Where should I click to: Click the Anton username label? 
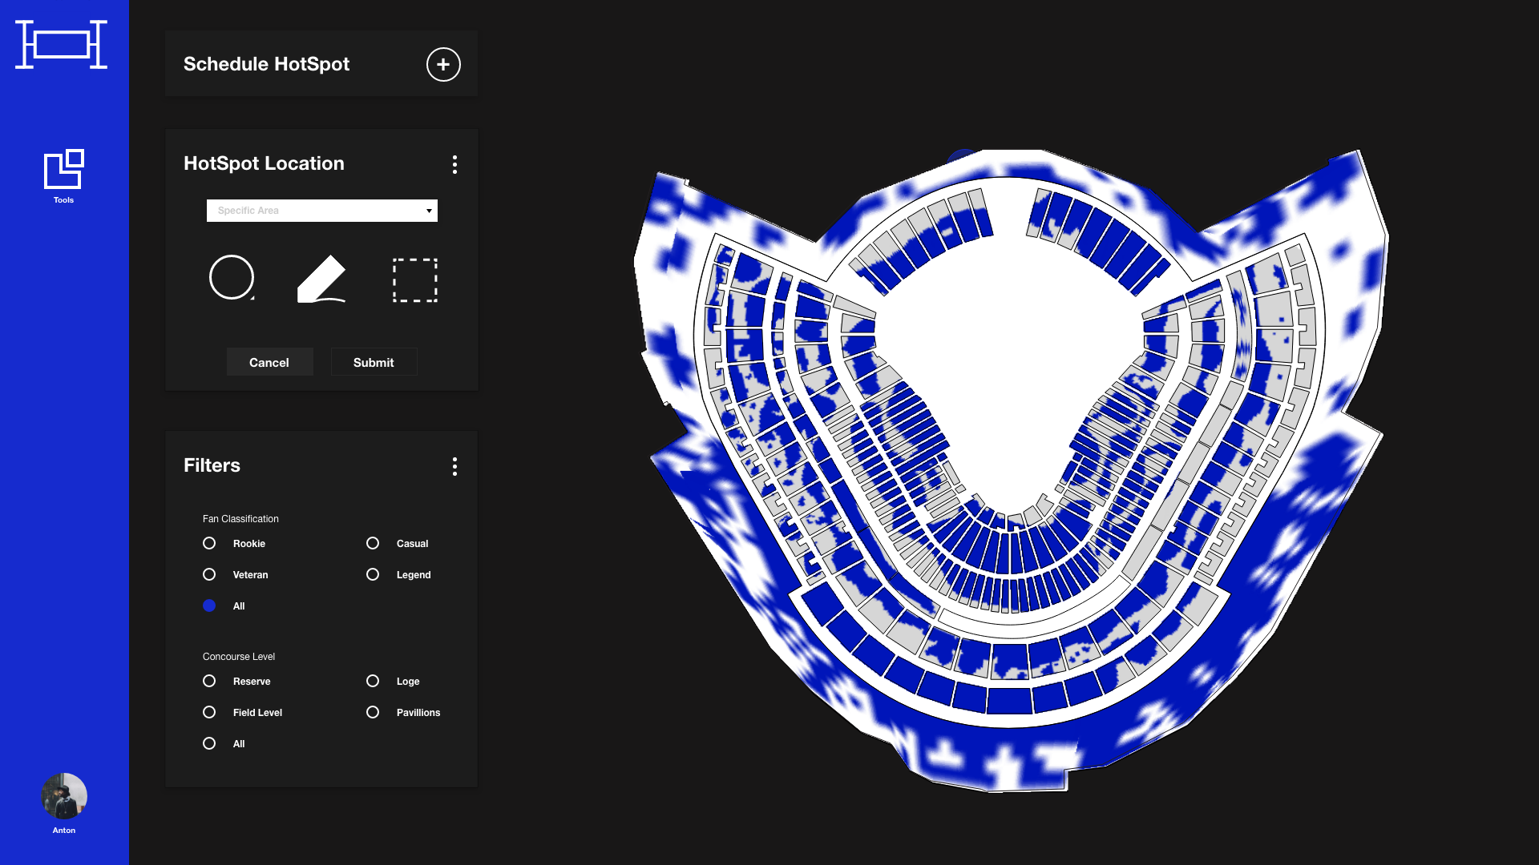pos(64,831)
